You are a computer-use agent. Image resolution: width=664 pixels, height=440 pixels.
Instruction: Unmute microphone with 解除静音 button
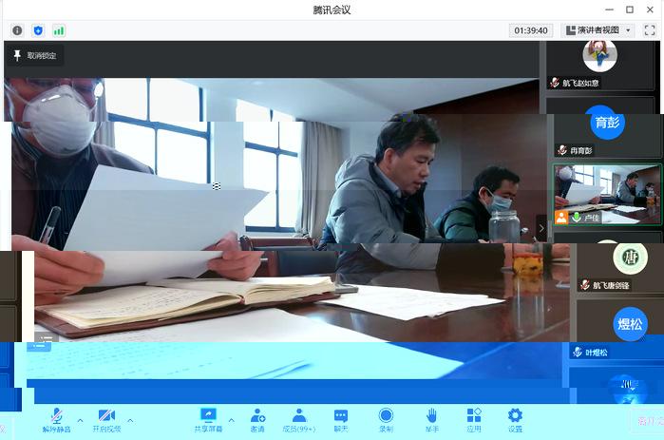click(56, 419)
